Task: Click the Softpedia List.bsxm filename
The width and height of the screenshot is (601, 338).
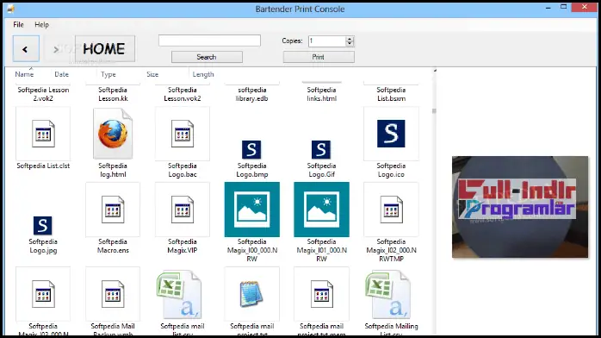Action: pyautogui.click(x=391, y=94)
